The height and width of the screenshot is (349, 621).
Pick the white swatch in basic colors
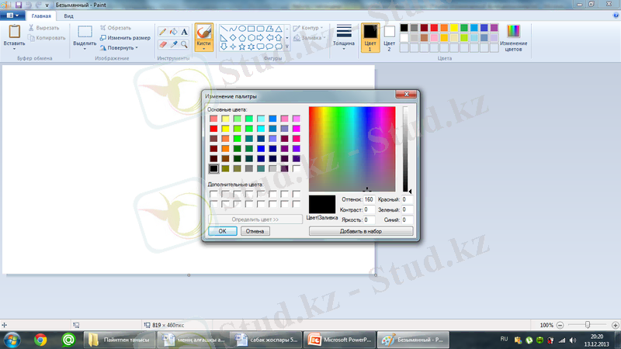pyautogui.click(x=296, y=168)
